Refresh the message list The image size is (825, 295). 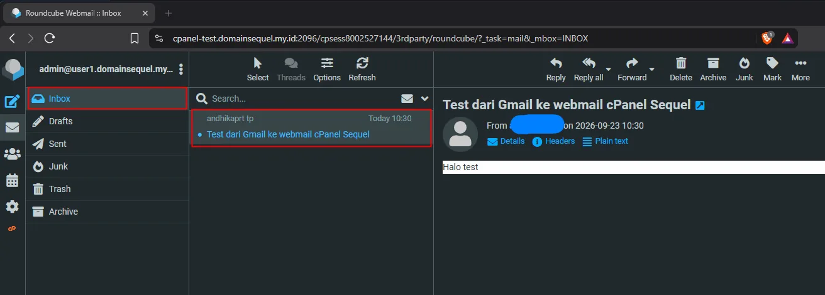362,70
